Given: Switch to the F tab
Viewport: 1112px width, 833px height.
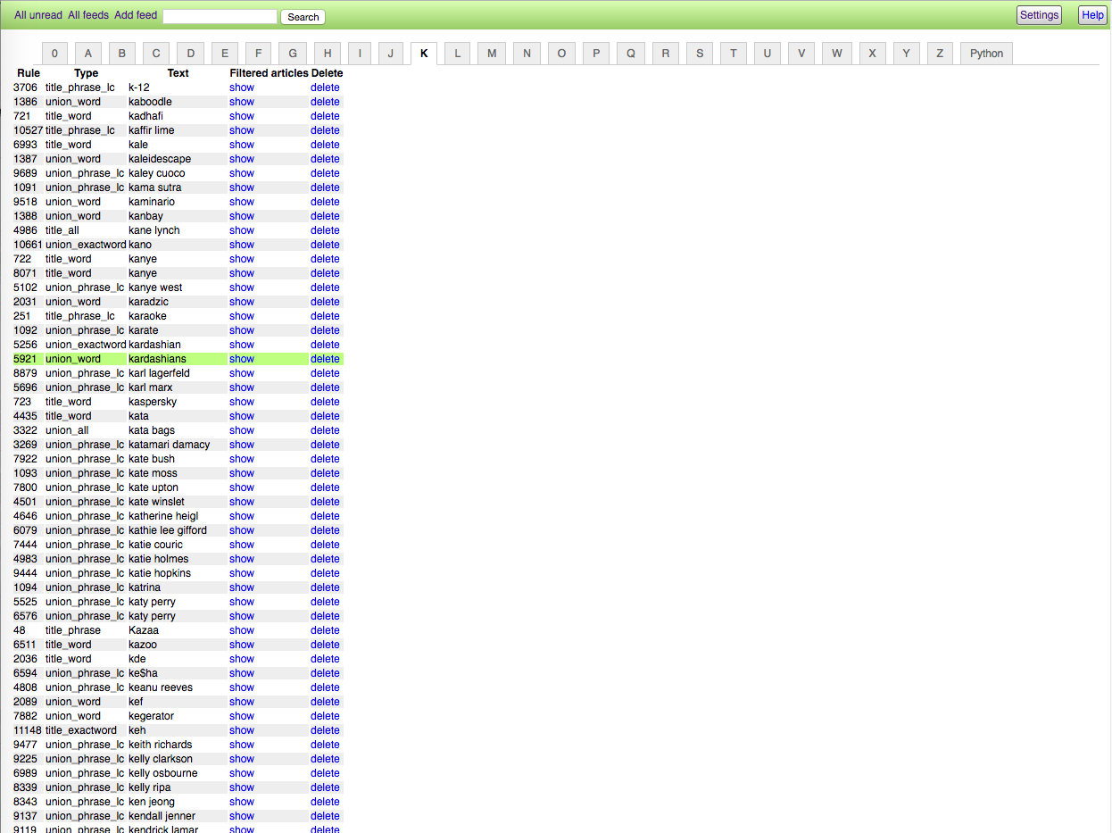Looking at the screenshot, I should coord(258,54).
